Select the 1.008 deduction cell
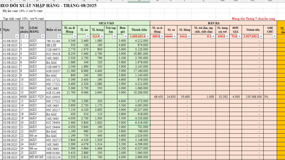Image resolution: width=285 pixels, height=160 pixels. tap(204, 97)
